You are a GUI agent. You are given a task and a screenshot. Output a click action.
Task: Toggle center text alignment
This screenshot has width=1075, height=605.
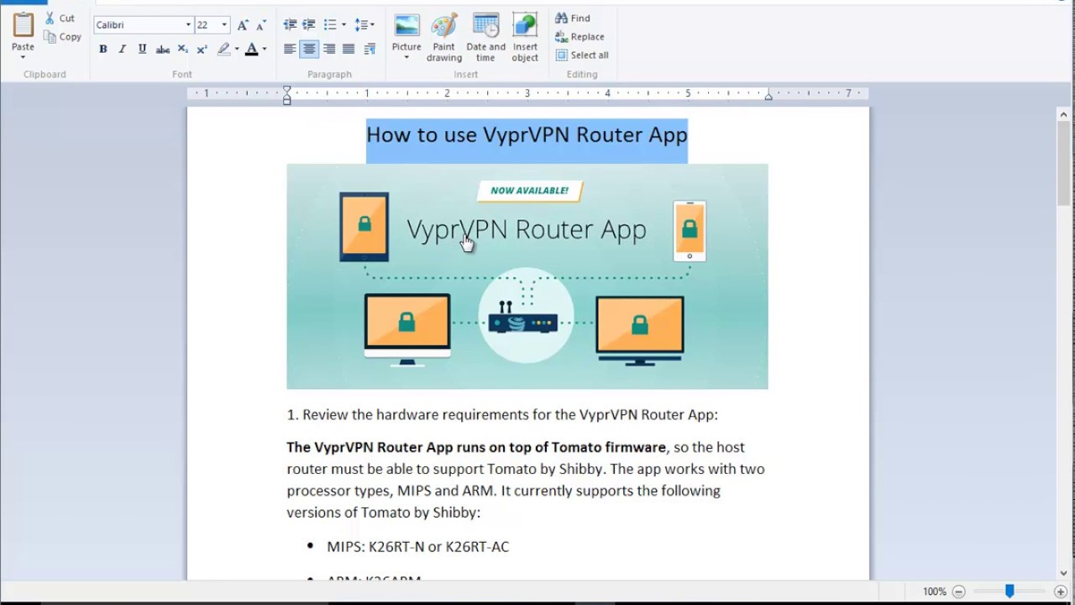click(x=309, y=50)
